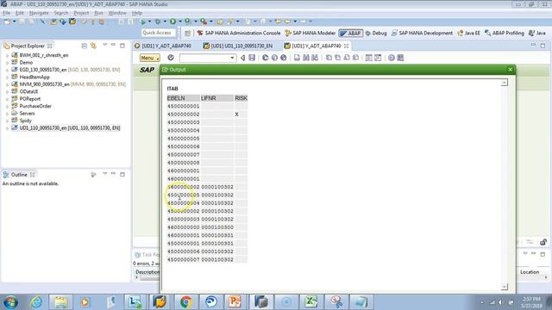This screenshot has height=310, width=552.
Task: Switch to the Java EE perspective
Action: pos(468,33)
